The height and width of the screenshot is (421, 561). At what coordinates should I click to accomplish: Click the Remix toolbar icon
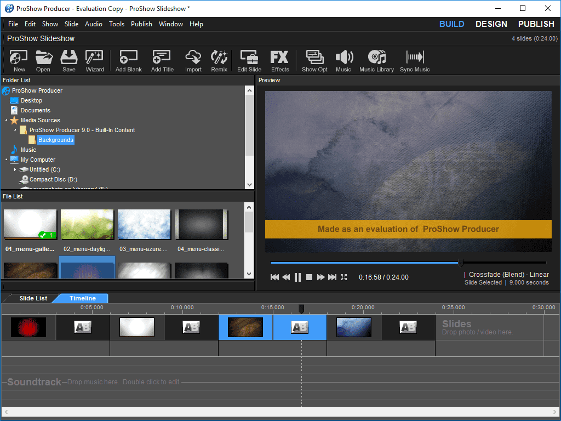click(219, 60)
